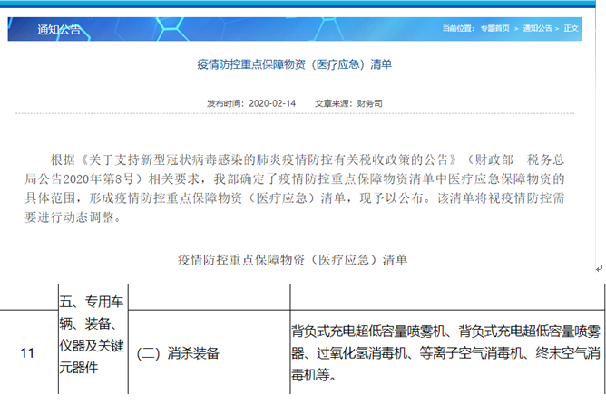The height and width of the screenshot is (404, 606).
Task: Select the publish date 2020-02-14
Action: pyautogui.click(x=272, y=103)
